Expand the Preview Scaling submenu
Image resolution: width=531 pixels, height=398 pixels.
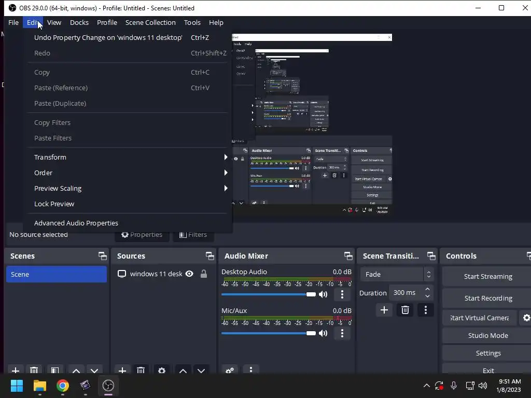pyautogui.click(x=128, y=188)
